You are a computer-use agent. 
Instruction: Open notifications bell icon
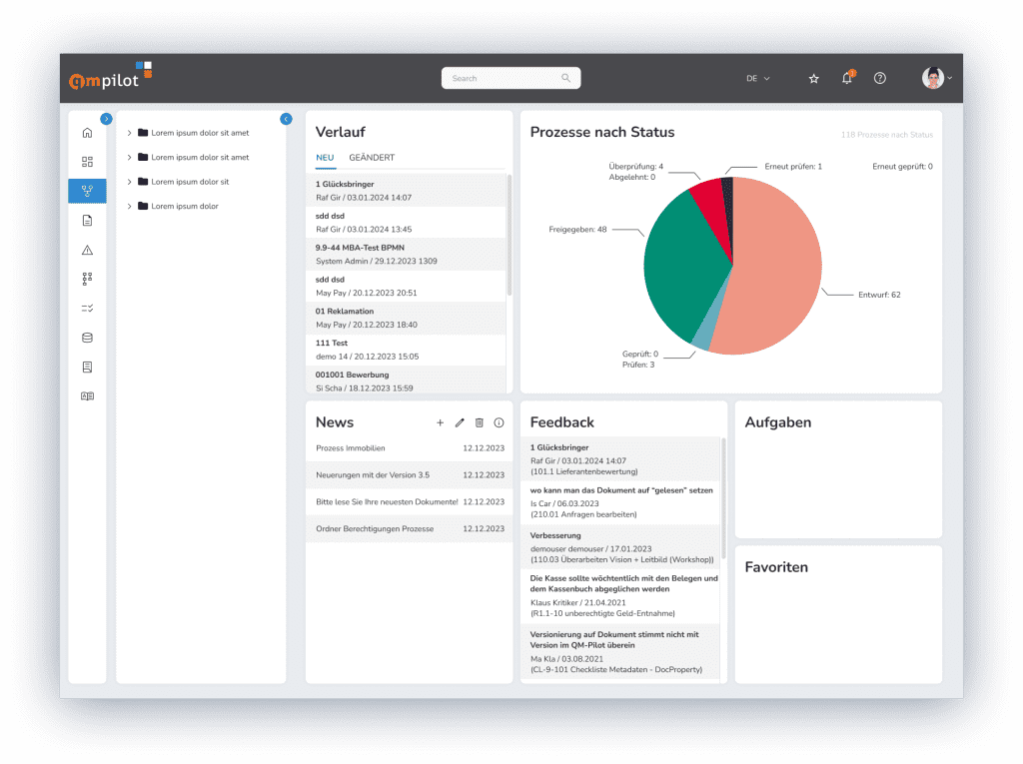pyautogui.click(x=847, y=79)
